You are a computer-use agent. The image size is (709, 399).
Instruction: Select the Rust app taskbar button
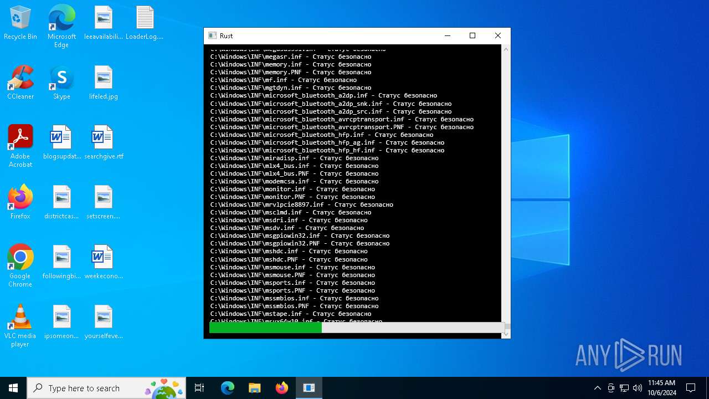(309, 388)
